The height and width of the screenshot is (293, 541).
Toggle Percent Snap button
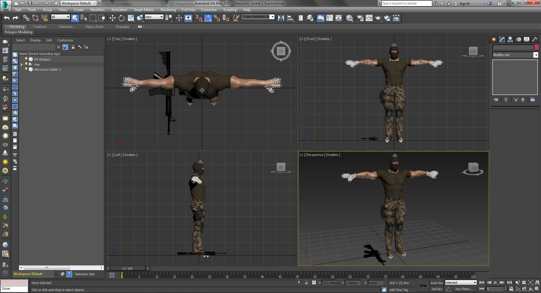[x=217, y=18]
